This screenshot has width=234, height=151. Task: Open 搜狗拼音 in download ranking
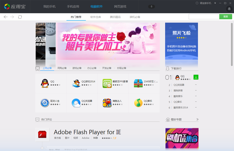pos(178,90)
